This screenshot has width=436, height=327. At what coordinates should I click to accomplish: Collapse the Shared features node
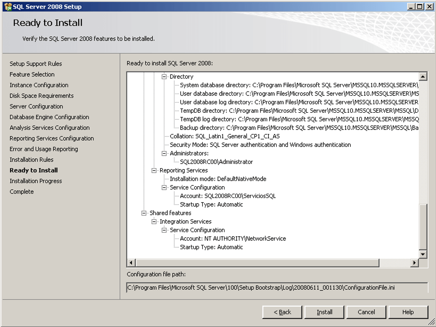point(144,213)
